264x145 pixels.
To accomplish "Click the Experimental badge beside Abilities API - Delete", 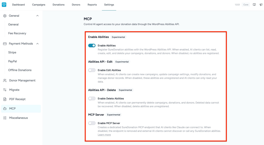I will point(125,90).
